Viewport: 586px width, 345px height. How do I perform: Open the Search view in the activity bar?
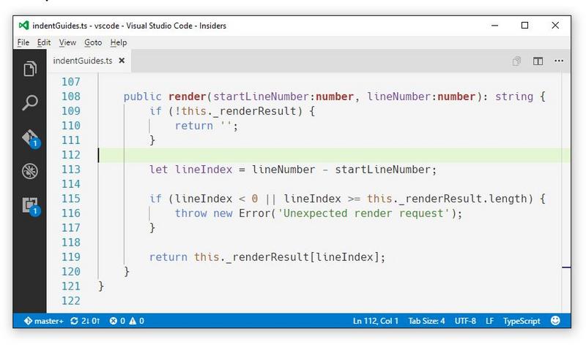[x=30, y=102]
